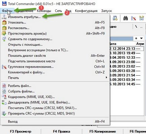This screenshot has height=134, width=146.
Task: Click the F5 Копирование button
Action: [x=103, y=131]
